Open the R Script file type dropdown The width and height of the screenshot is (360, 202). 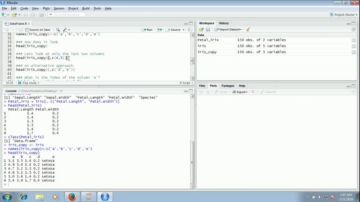(x=186, y=82)
